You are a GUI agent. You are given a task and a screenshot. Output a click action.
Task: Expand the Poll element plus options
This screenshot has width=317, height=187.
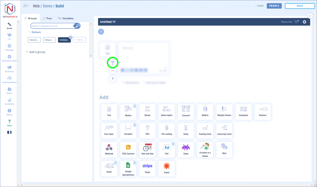tap(173, 144)
